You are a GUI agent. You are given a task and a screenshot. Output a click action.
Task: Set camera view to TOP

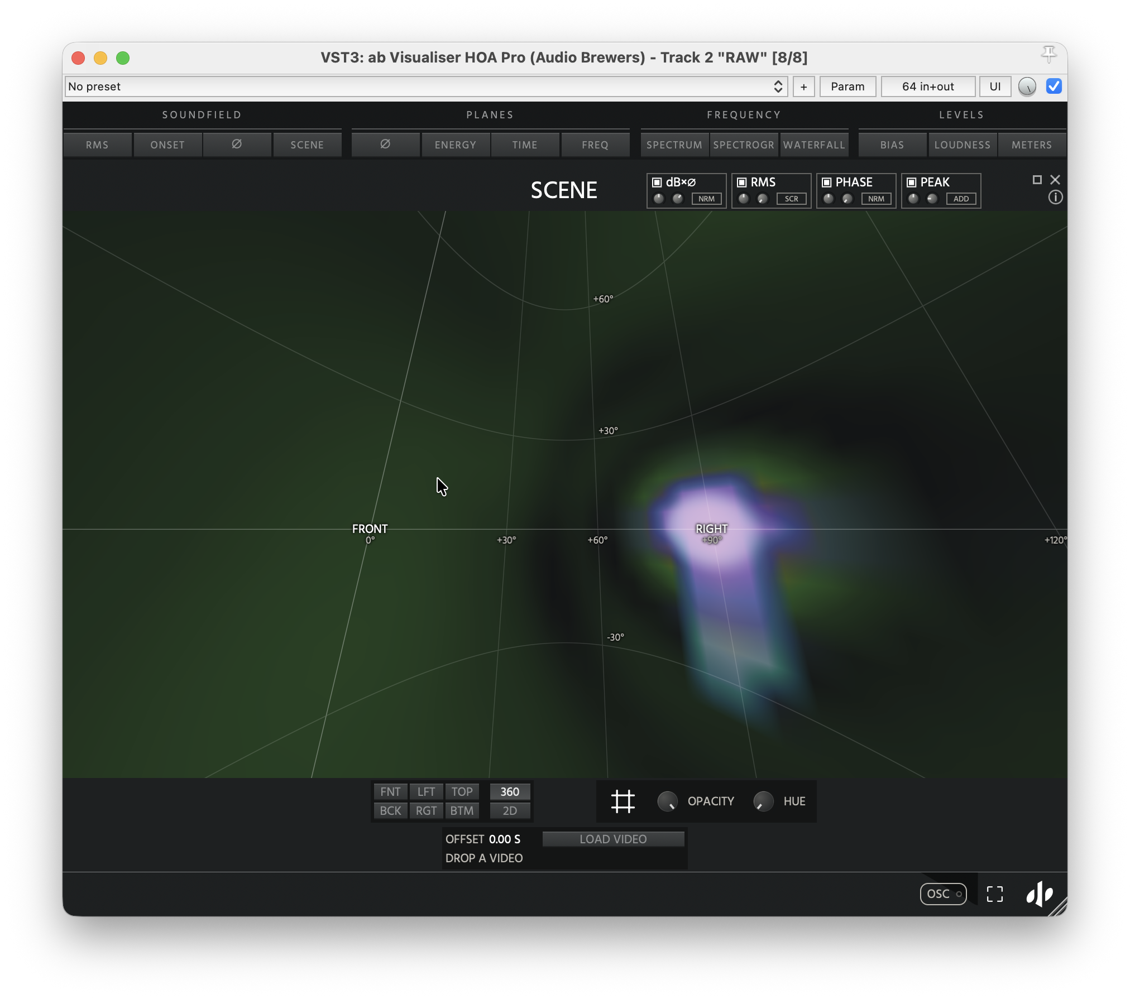coord(462,792)
